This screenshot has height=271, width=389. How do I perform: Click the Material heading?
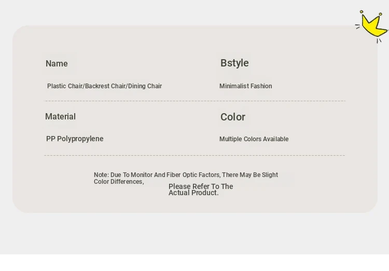(60, 117)
